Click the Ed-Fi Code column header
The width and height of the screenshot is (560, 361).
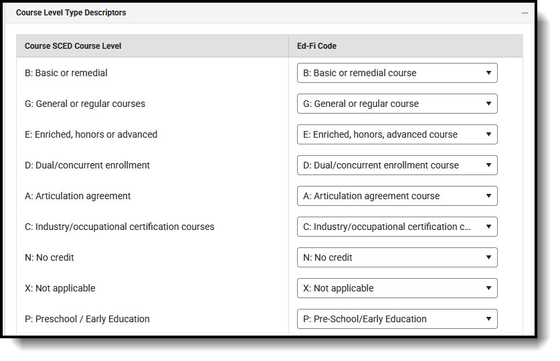pos(316,46)
